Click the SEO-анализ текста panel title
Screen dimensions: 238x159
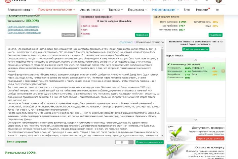point(167,17)
